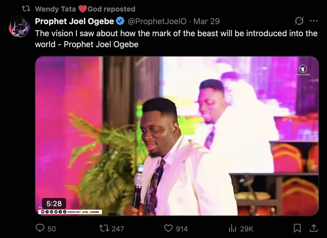327x238 pixels.
Task: Click the Grok explain-post icon
Action: (299, 21)
